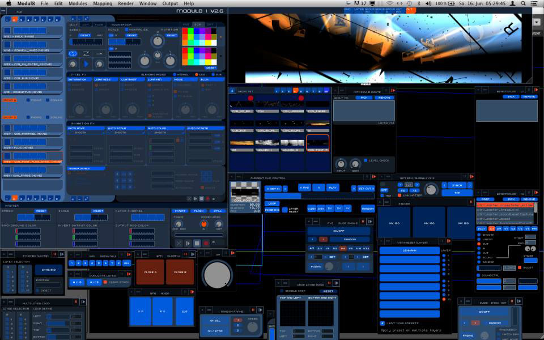Click the Rotation Reset button

(171, 35)
